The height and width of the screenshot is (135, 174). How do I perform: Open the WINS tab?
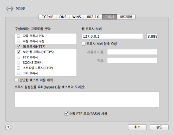coord(77,17)
